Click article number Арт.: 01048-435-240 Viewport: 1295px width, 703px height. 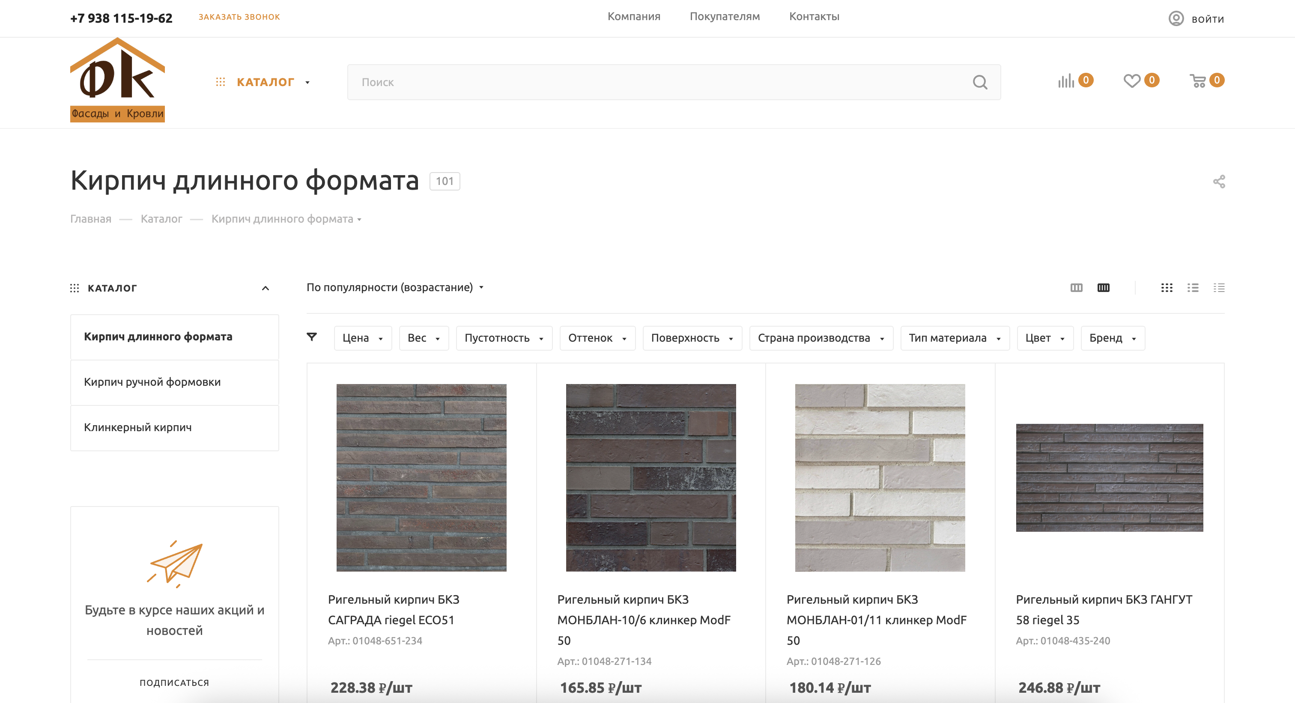click(1063, 641)
